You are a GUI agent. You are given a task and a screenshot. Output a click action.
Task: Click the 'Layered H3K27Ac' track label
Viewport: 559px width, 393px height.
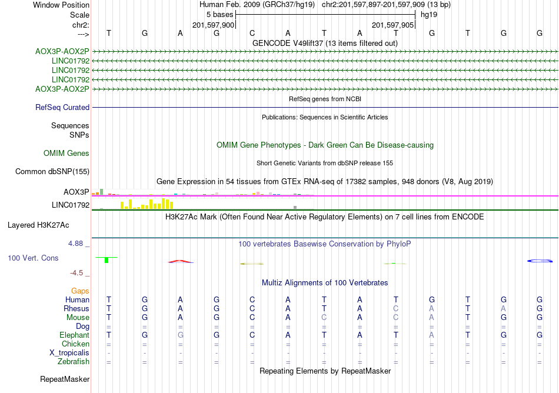pyautogui.click(x=38, y=225)
